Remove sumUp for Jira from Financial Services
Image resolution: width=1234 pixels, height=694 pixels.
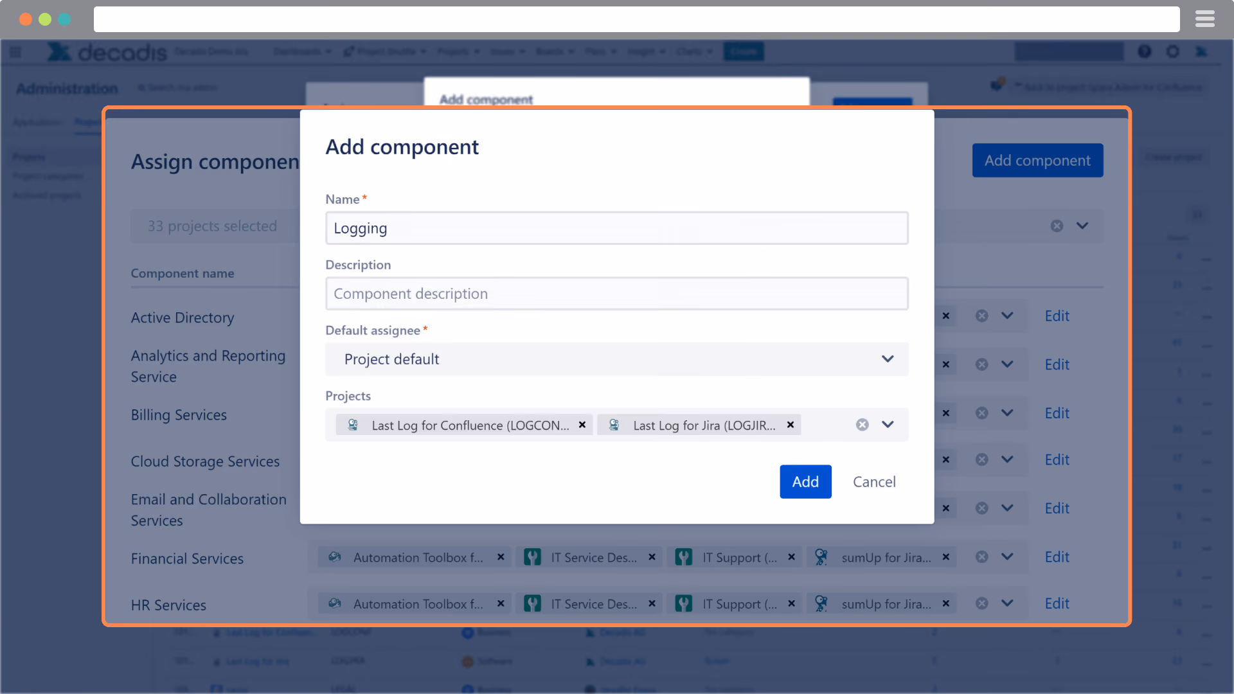(x=946, y=557)
